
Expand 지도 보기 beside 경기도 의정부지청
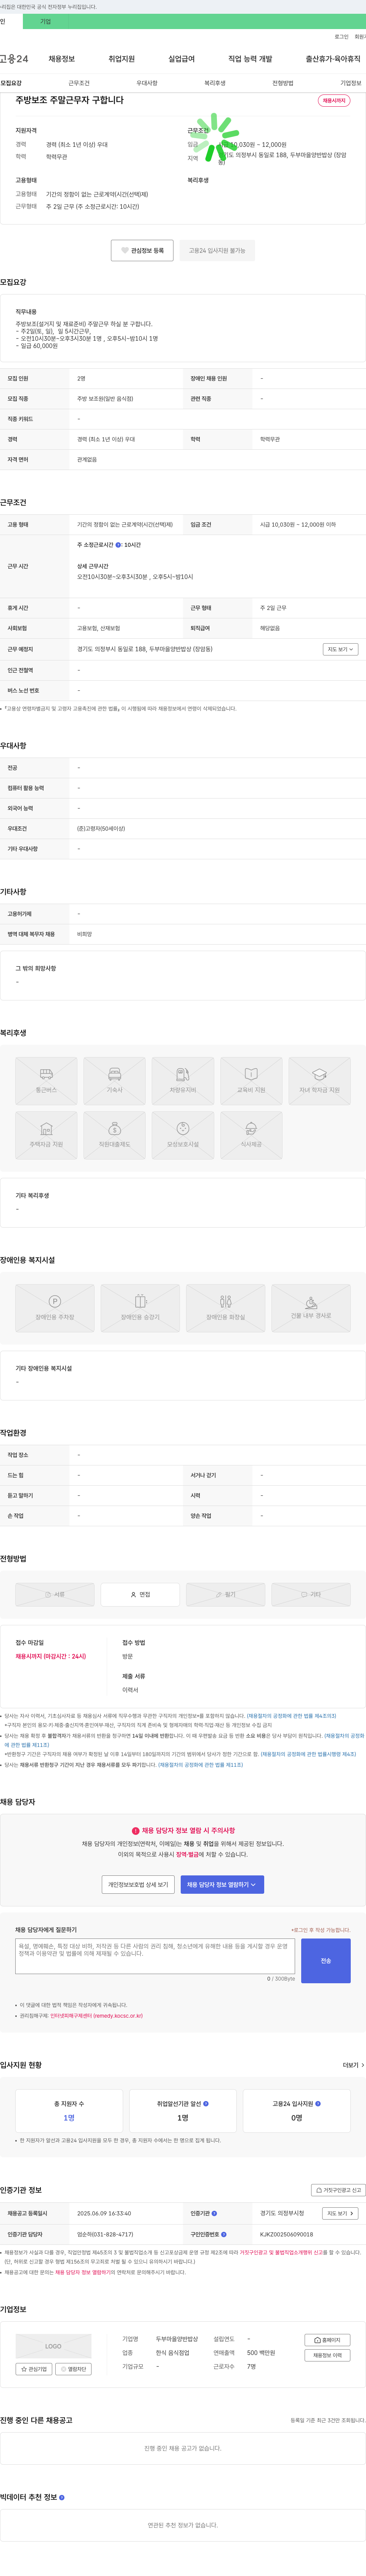[340, 2213]
